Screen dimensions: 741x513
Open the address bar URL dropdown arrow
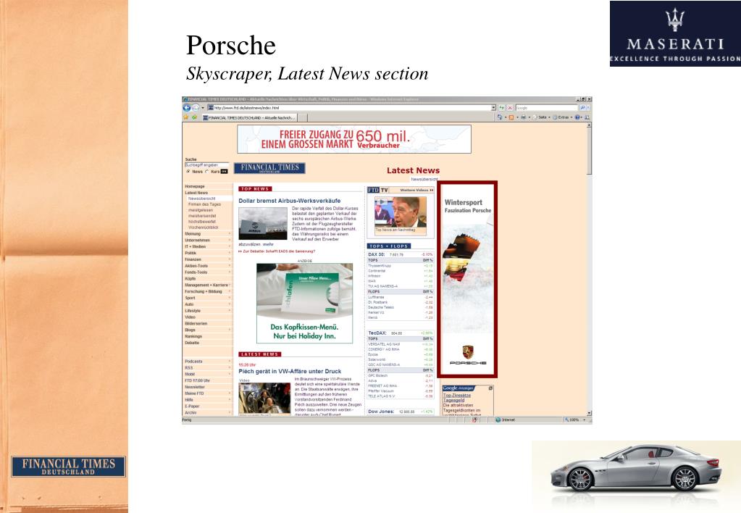click(493, 108)
